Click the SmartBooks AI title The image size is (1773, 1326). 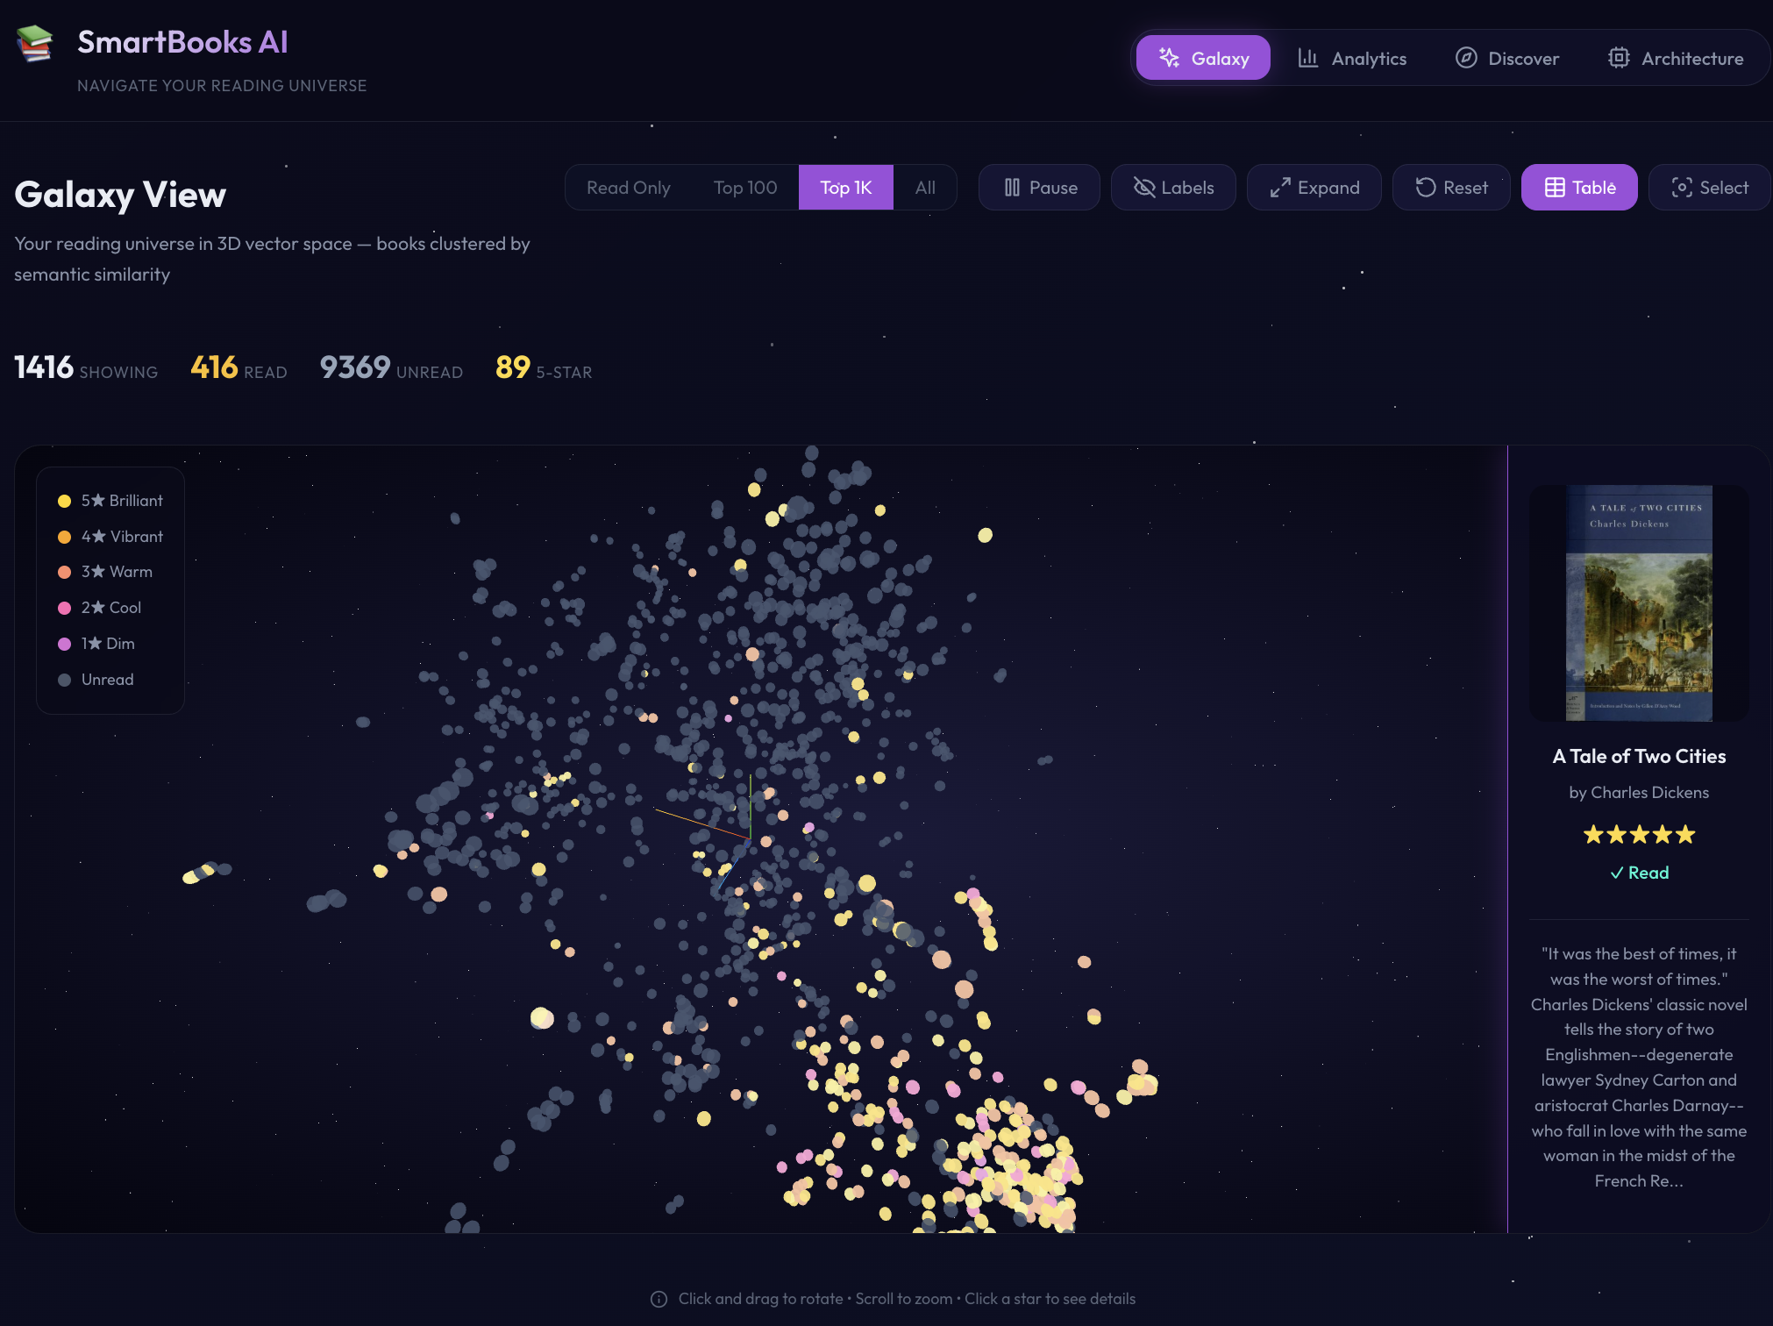[182, 42]
